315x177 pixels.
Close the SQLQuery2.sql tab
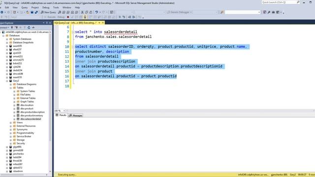(x=103, y=23)
